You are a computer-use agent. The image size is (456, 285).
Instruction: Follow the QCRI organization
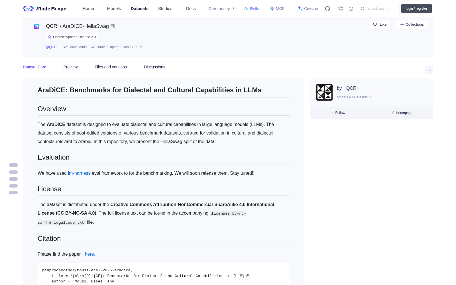coord(338,113)
